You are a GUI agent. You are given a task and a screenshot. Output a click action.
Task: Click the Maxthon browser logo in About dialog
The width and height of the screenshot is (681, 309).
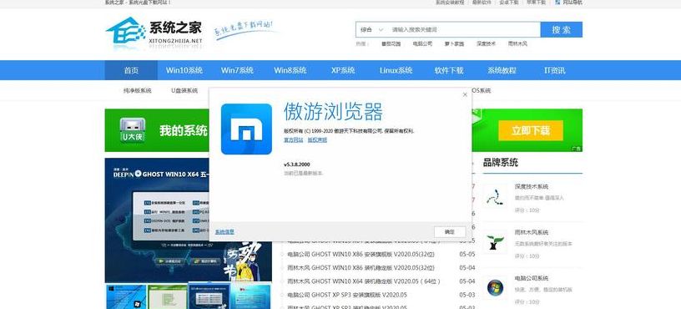(246, 129)
